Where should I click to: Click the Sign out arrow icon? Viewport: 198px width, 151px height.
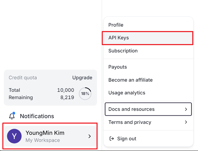click(x=112, y=138)
